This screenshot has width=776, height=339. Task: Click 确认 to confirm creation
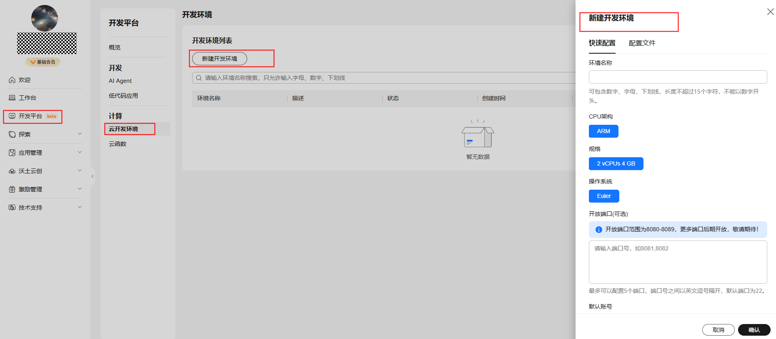[754, 330]
